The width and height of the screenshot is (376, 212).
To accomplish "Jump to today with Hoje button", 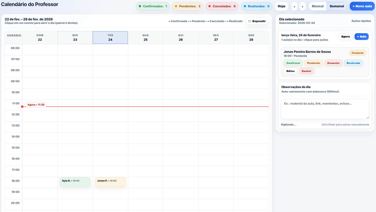I will click(281, 6).
